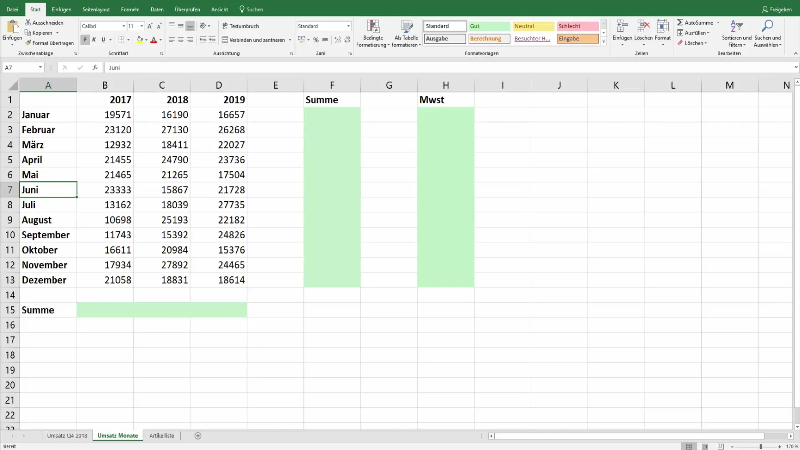Screen dimensions: 800x450
Task: Decrease indent in Ausrichtung group
Action: pyautogui.click(x=203, y=40)
